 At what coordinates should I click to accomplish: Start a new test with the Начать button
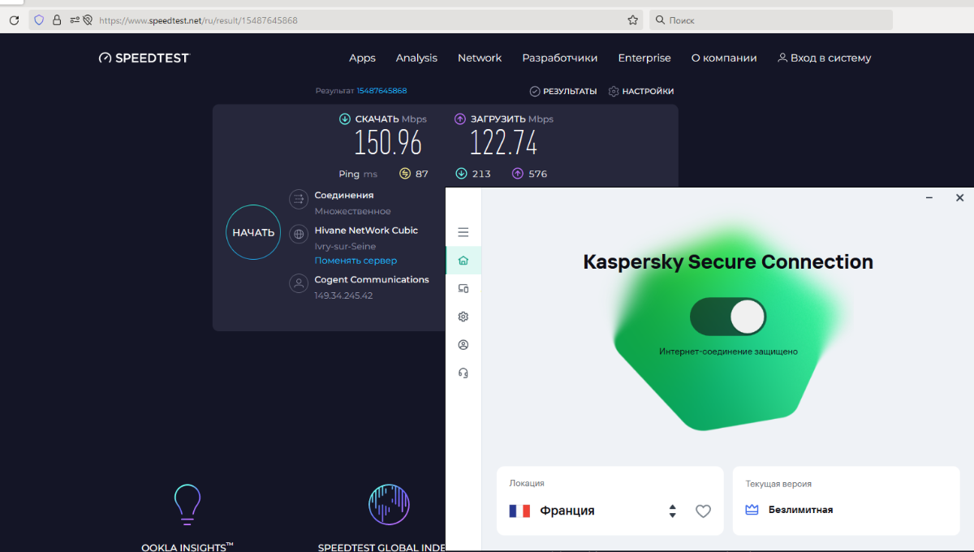[x=253, y=232]
